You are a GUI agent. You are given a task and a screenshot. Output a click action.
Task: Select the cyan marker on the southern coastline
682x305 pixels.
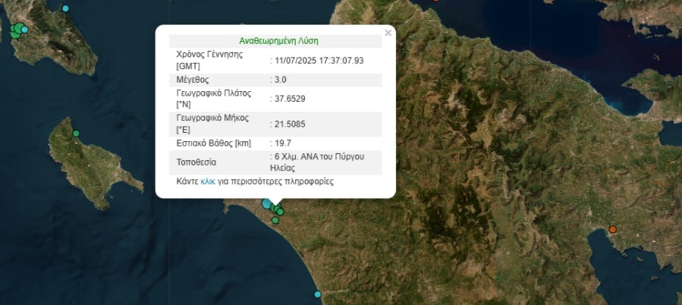point(318,294)
